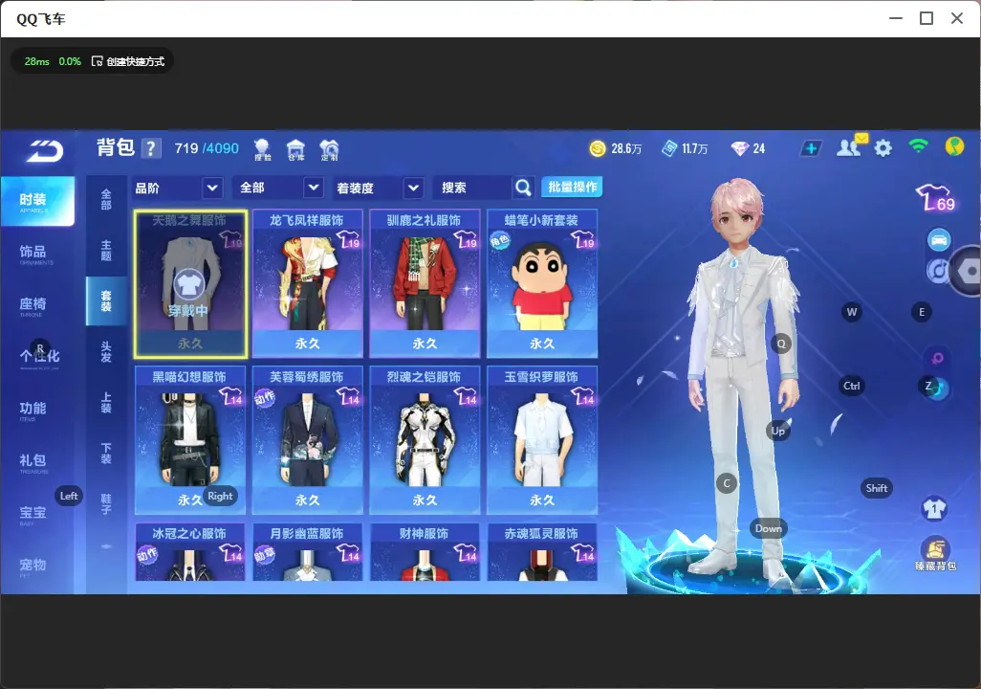This screenshot has height=689, width=981.
Task: Select the 龙飞凤祥服饰 outfit
Action: coord(307,284)
